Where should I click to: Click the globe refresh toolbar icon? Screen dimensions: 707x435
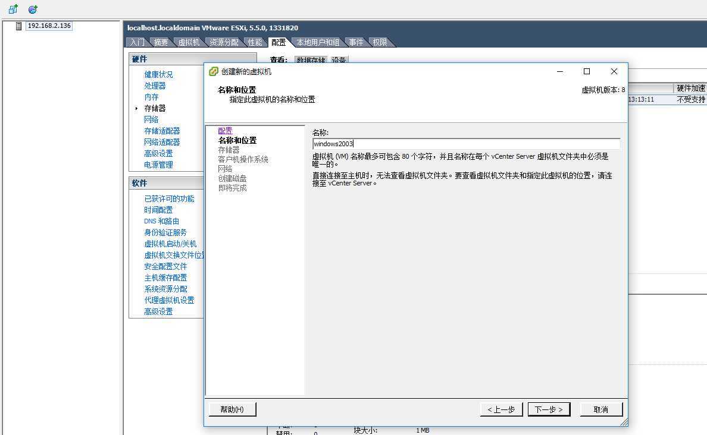coord(33,9)
